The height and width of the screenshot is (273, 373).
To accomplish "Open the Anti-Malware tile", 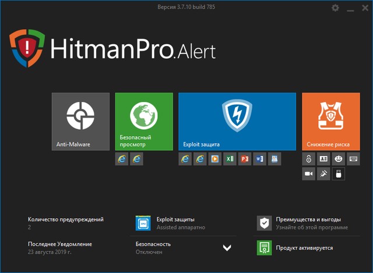I will tap(80, 121).
